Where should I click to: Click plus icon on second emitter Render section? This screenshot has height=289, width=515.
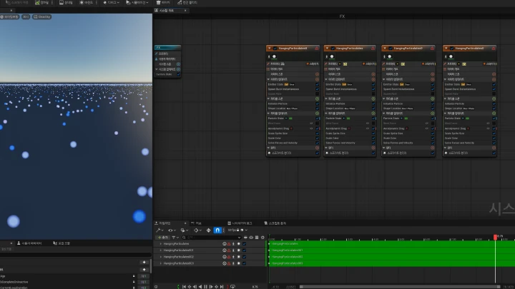tap(373, 148)
